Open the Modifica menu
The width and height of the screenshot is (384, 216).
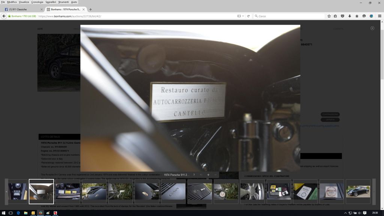pyautogui.click(x=12, y=2)
